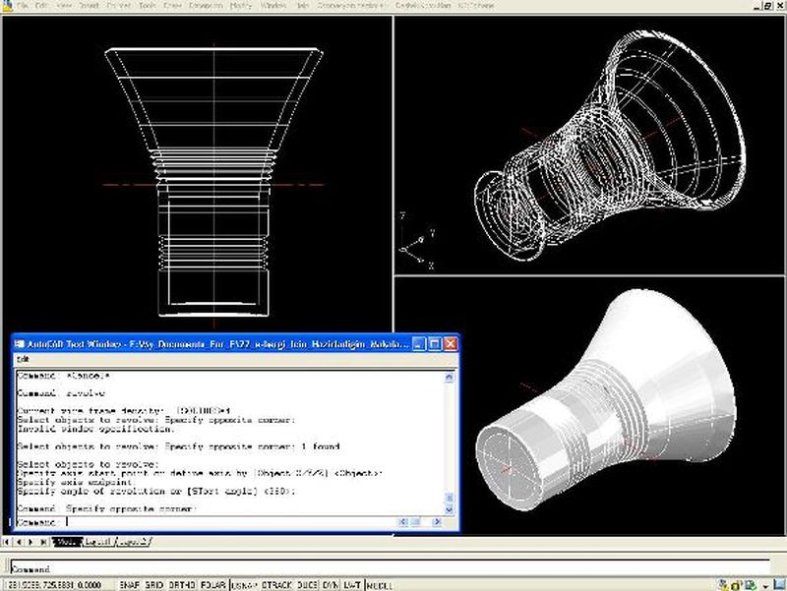787x591 pixels.
Task: Click the AutoCAD application icon in menu bar
Action: tap(6, 6)
